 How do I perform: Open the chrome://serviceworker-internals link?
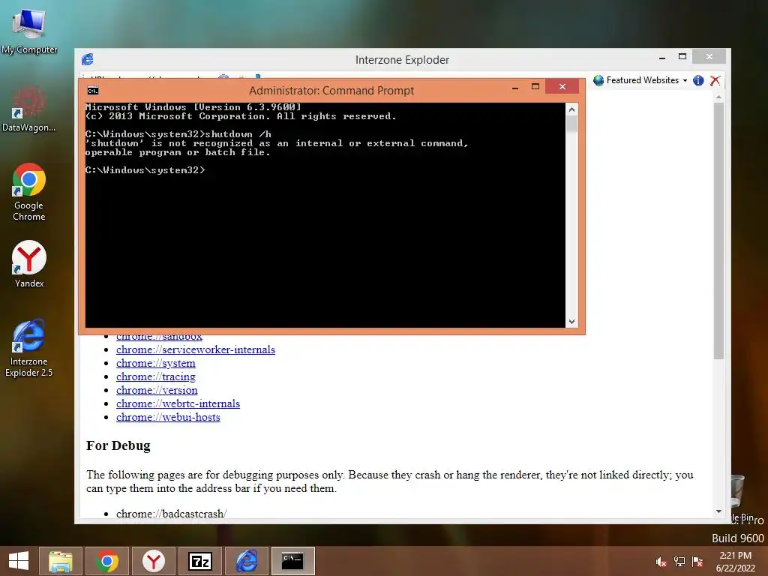pos(196,349)
